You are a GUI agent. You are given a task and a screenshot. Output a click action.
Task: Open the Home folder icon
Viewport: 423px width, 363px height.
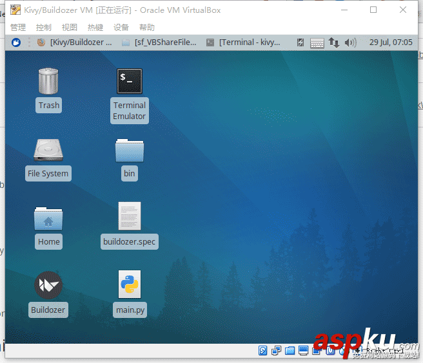[48, 218]
